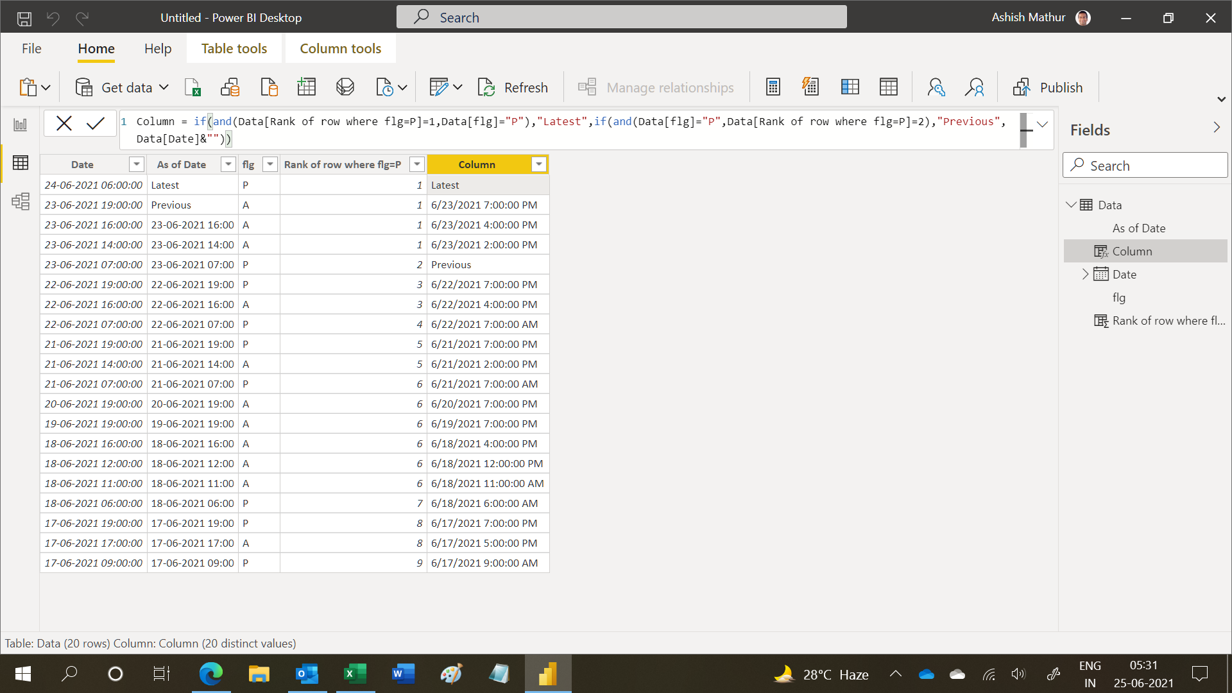Click the Enter data table icon
1232x693 pixels.
coord(307,87)
